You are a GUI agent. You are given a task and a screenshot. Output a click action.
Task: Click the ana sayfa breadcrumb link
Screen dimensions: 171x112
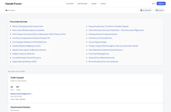[11, 10]
